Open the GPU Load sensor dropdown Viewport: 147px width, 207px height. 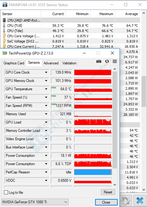(46, 122)
